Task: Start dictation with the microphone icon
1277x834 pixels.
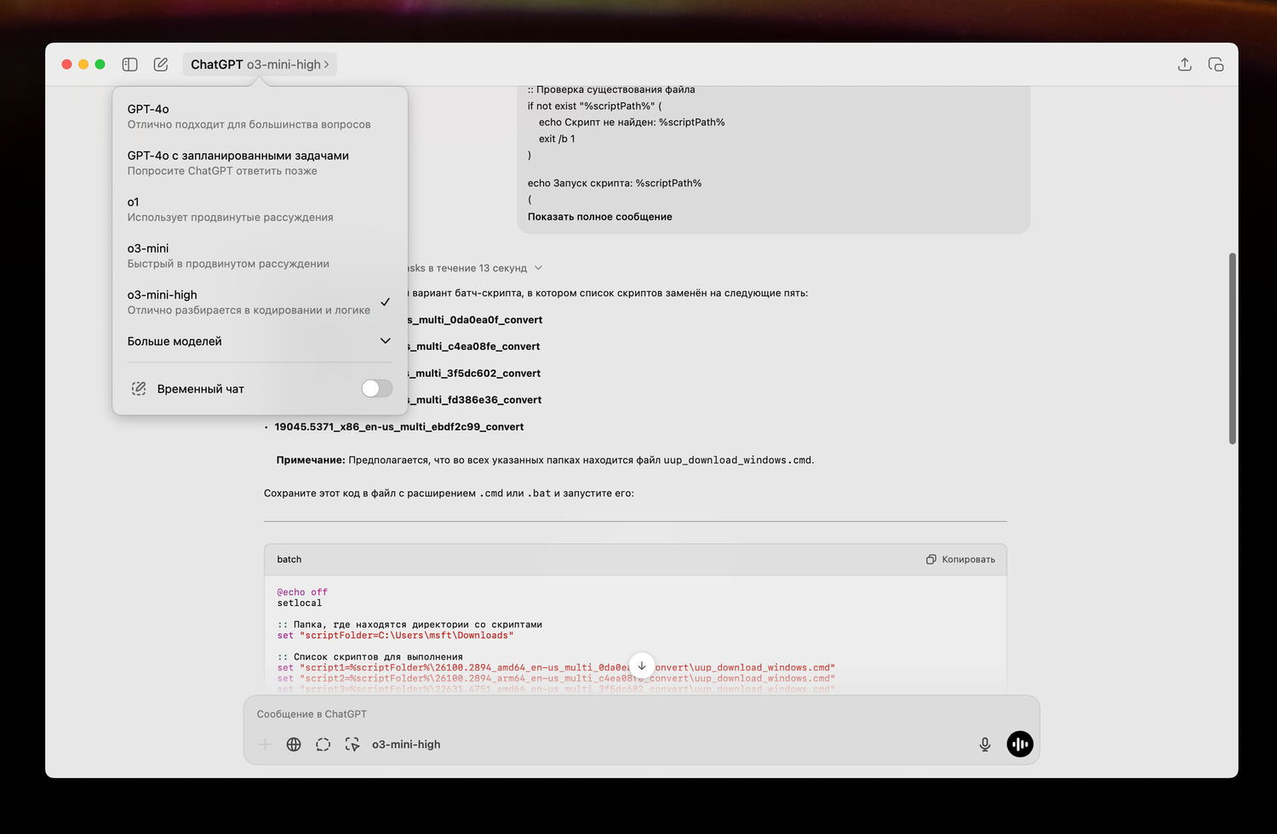Action: click(x=985, y=745)
